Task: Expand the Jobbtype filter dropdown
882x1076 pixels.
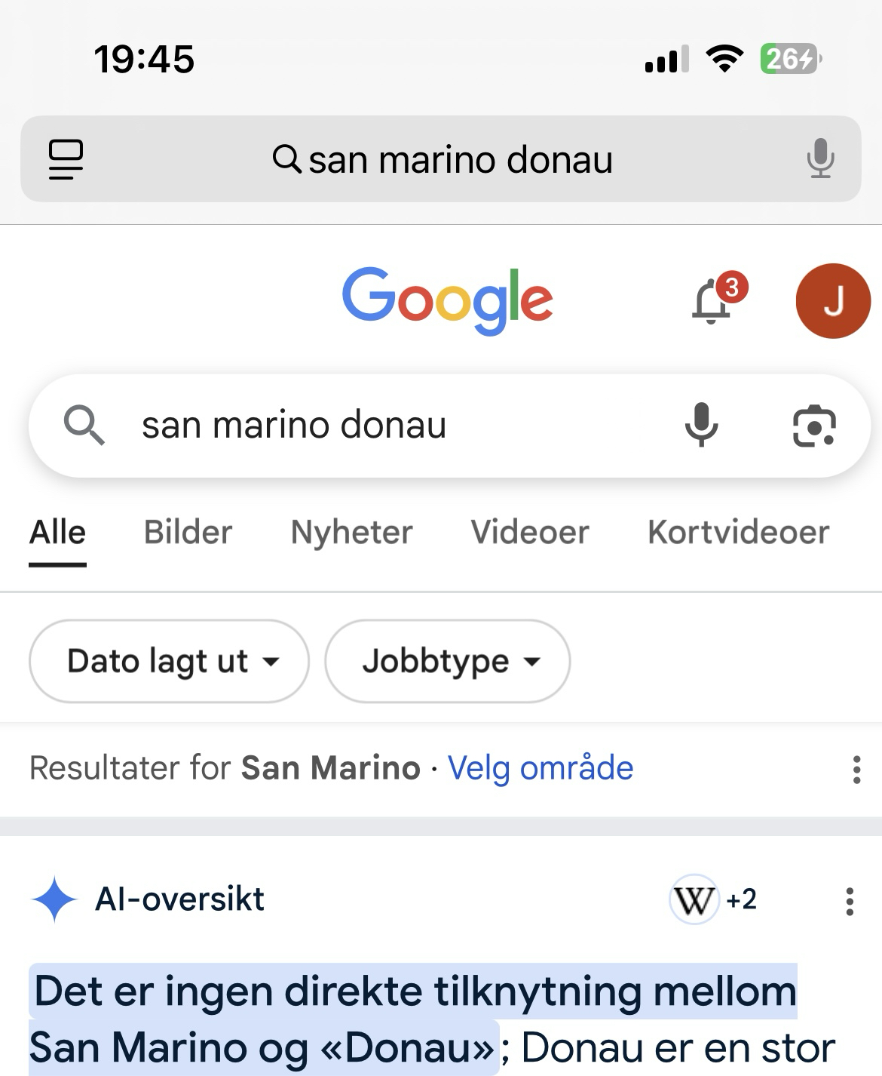Action: click(447, 662)
